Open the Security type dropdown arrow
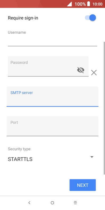 [x=92, y=157]
